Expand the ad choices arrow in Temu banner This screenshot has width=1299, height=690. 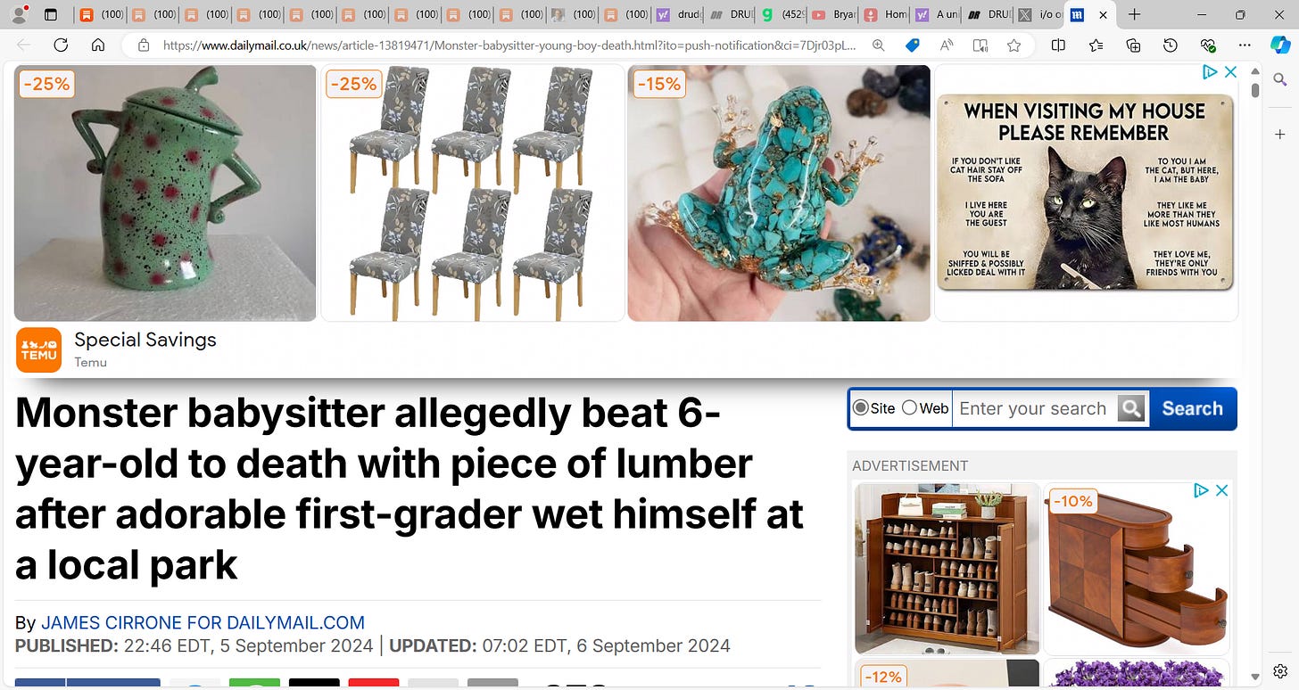coord(1209,72)
